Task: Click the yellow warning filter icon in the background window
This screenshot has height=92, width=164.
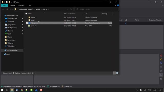Action: click(x=161, y=59)
